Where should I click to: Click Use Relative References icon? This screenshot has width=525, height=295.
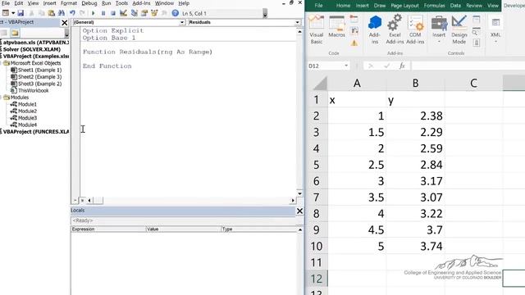[354, 31]
